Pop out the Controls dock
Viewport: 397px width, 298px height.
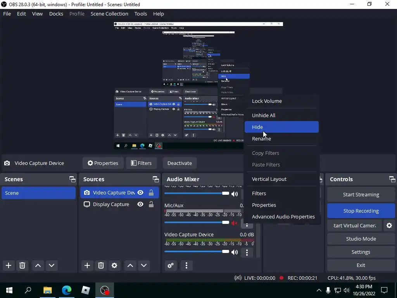point(392,179)
